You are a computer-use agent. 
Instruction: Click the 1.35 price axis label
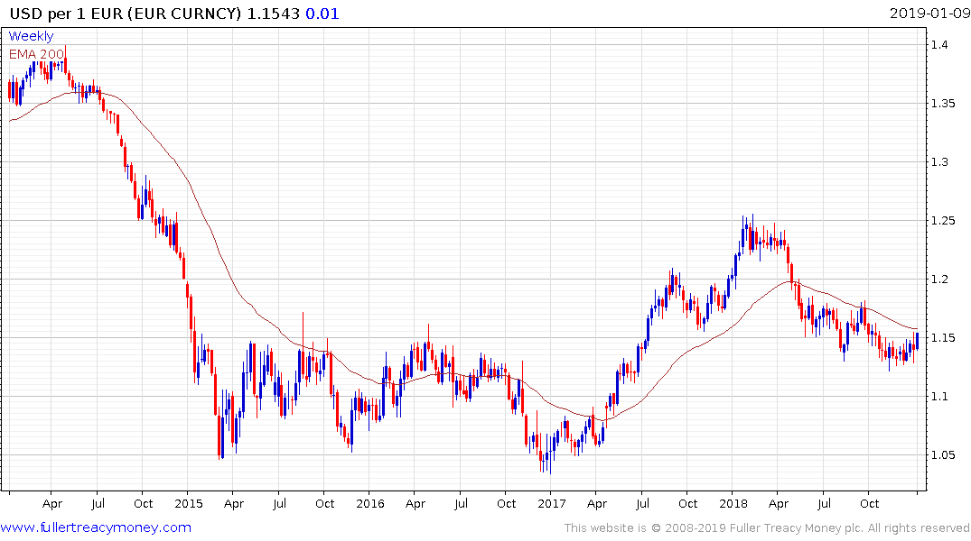click(x=942, y=104)
